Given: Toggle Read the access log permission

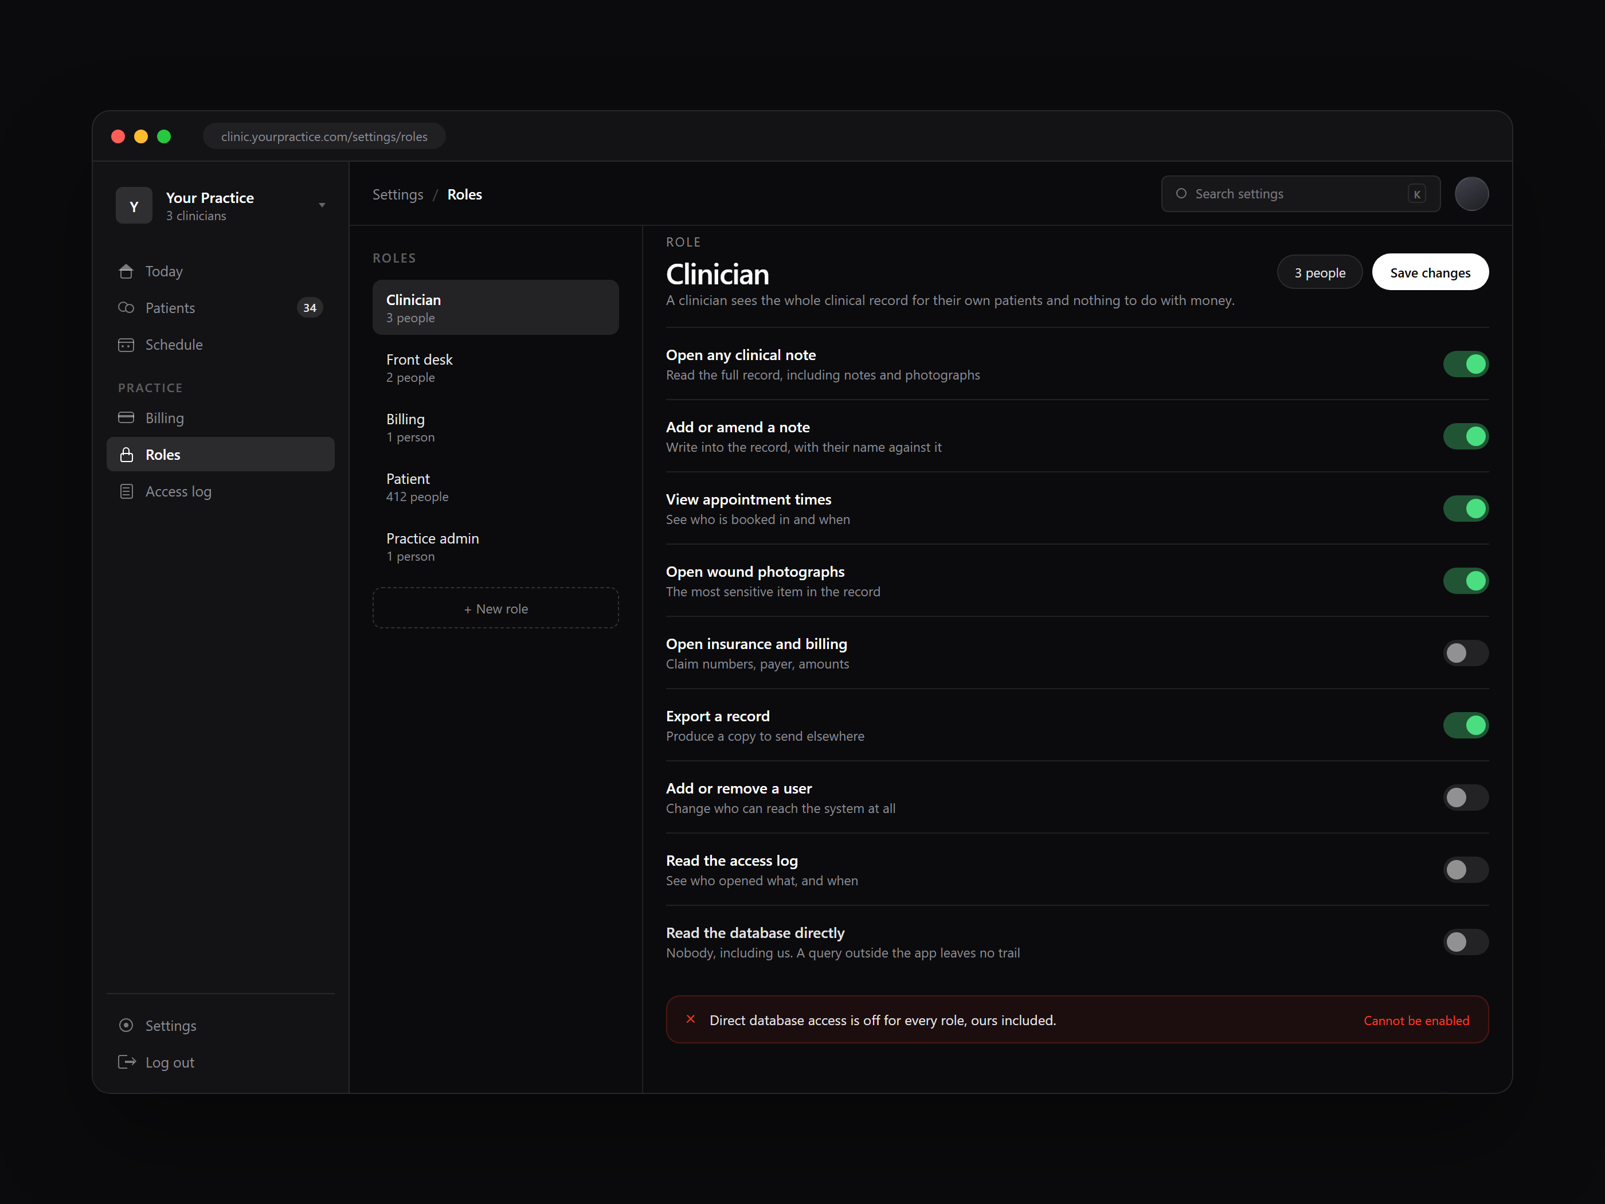Looking at the screenshot, I should pyautogui.click(x=1466, y=869).
